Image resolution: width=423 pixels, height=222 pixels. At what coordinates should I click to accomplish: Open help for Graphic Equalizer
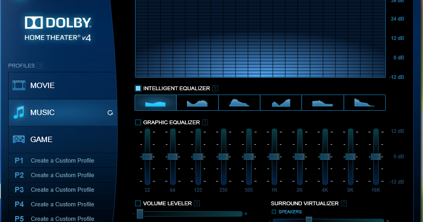205,122
